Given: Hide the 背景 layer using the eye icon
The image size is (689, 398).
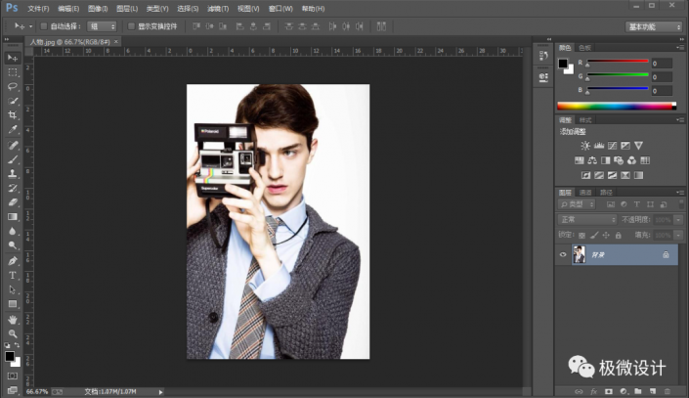Looking at the screenshot, I should [x=563, y=254].
